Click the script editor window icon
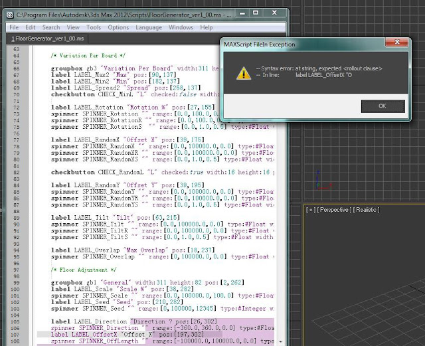This screenshot has height=346, width=425. pos(11,15)
